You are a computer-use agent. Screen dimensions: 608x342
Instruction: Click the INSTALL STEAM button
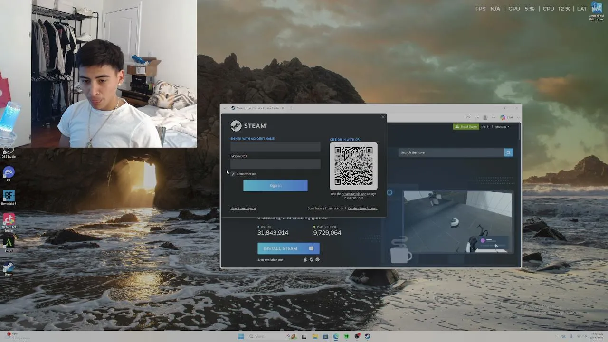(x=288, y=248)
